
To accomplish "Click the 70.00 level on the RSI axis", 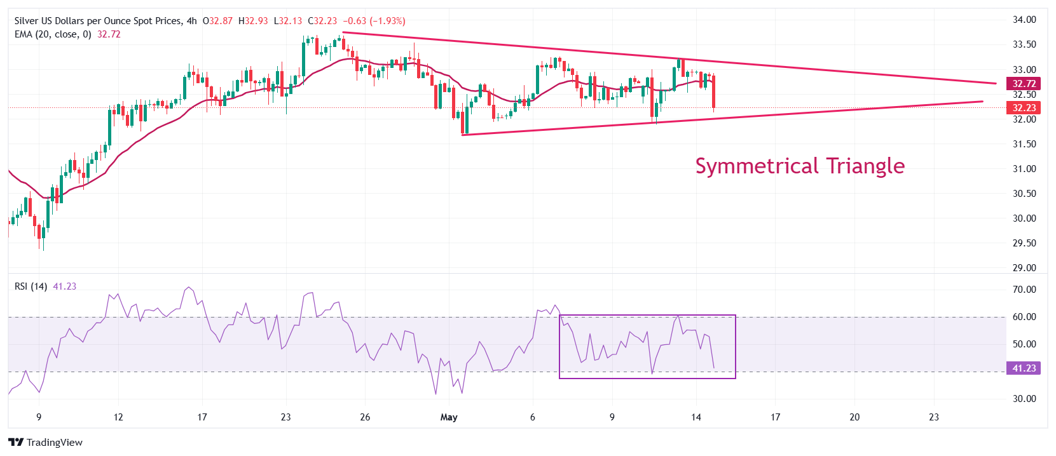I will point(1024,290).
